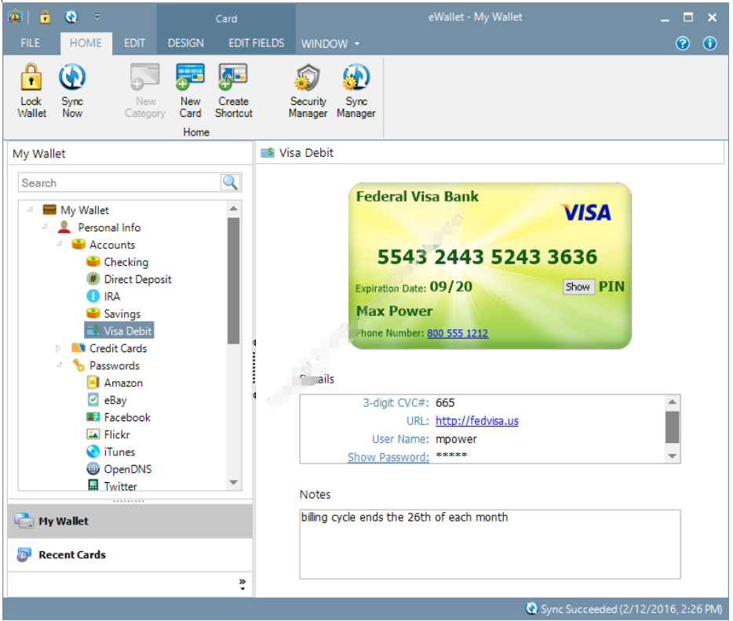Reveal the PIN with the Show button
Screen dimensions: 733x621
point(578,287)
